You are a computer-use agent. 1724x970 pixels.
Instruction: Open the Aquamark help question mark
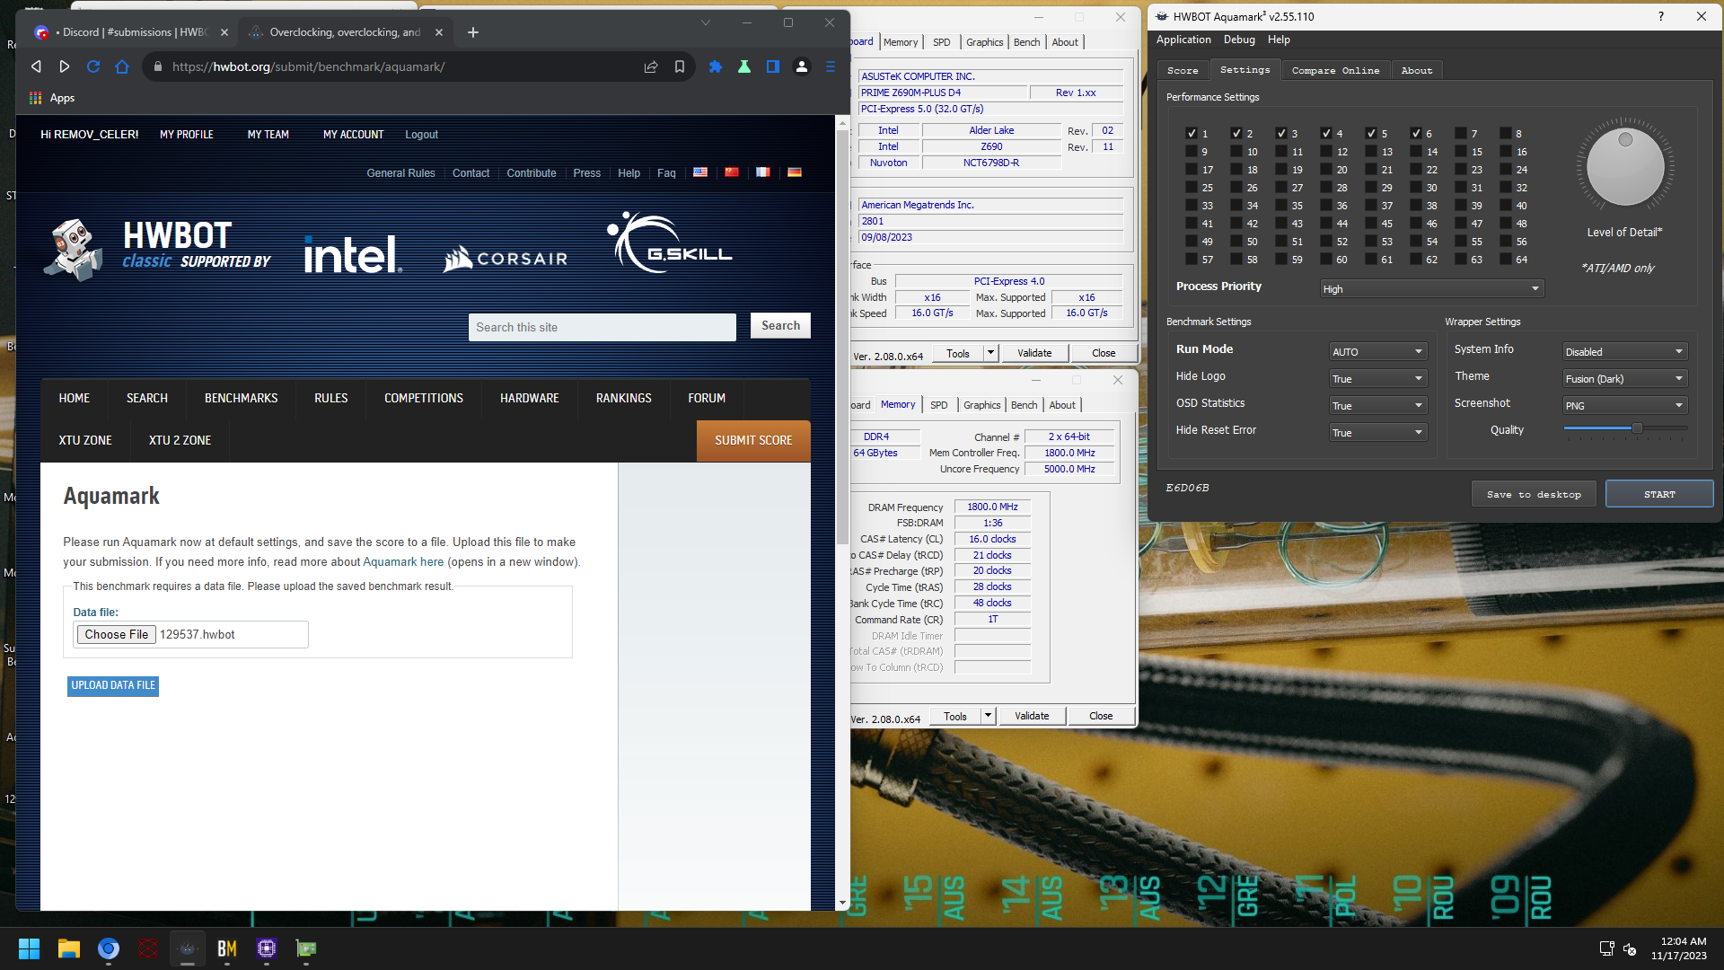[x=1660, y=16]
